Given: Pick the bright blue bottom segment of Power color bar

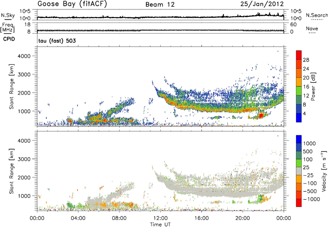Looking at the screenshot, I should pos(299,118).
